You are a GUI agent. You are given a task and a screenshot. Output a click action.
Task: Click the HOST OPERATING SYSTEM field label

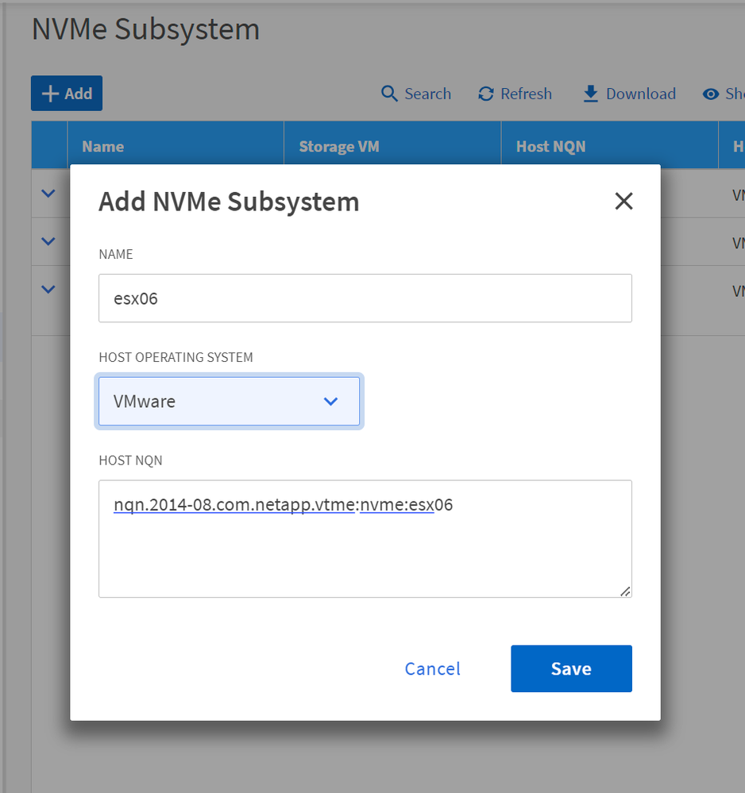(x=176, y=357)
